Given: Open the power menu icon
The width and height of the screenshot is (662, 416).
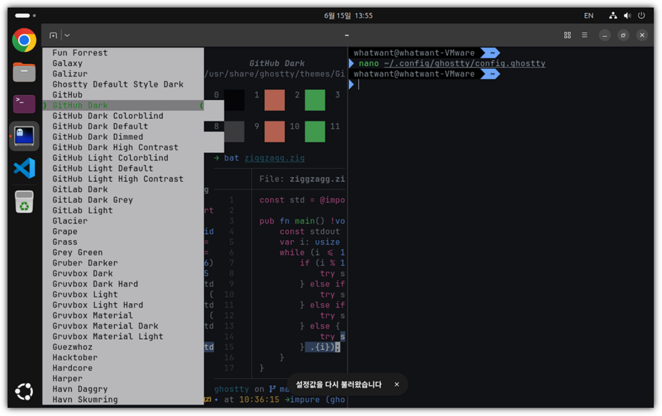Looking at the screenshot, I should (x=641, y=16).
